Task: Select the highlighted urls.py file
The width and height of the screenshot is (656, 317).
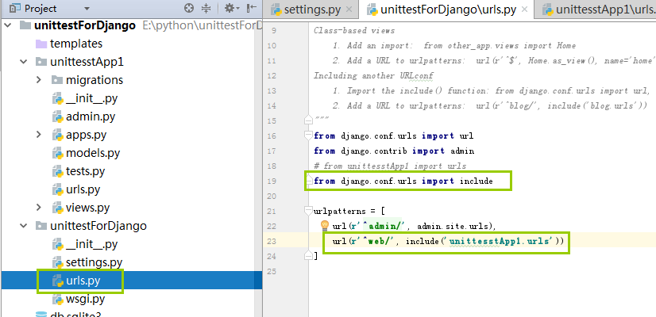Action: [83, 281]
